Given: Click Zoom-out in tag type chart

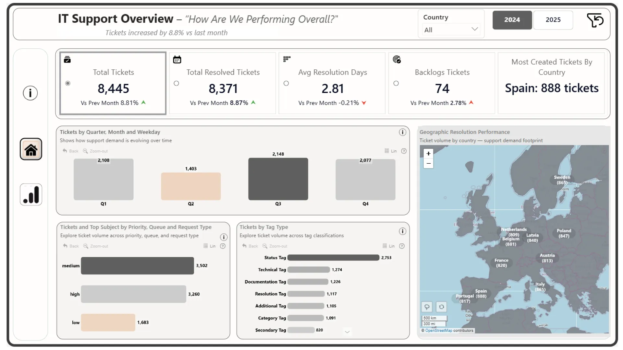Looking at the screenshot, I should 275,246.
